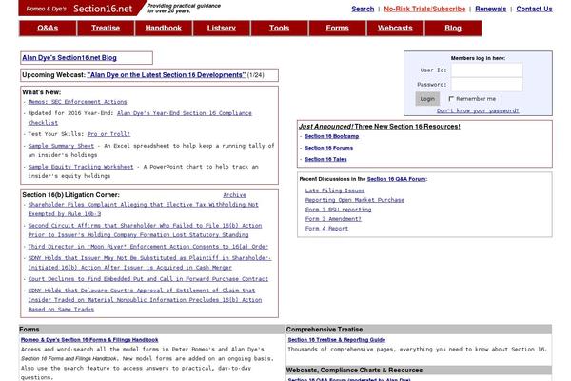Check the Remember me checkbox

coord(451,98)
